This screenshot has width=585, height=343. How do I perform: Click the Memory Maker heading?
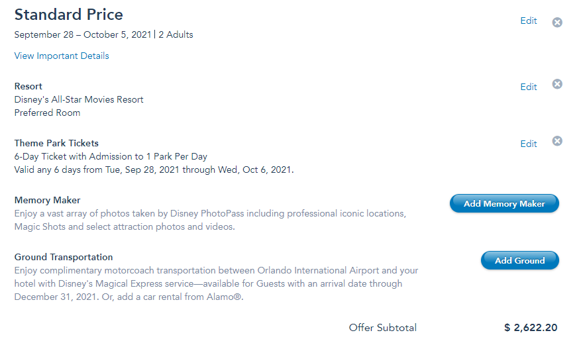click(x=47, y=200)
